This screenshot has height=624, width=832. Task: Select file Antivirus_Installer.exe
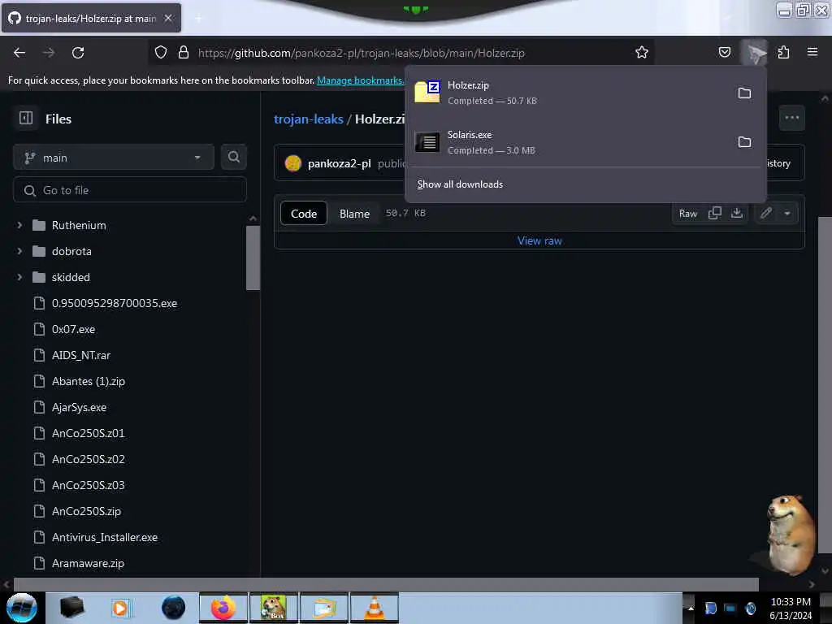pyautogui.click(x=105, y=537)
